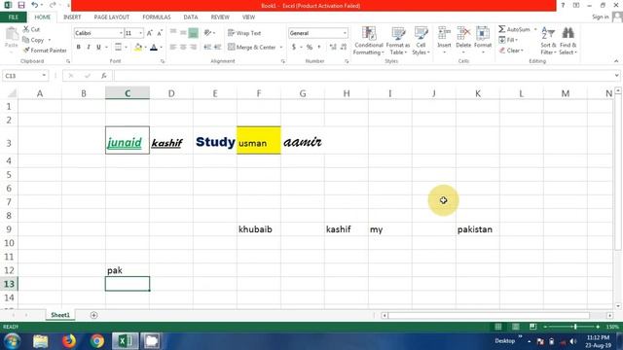Toggle Align Left

pos(173,48)
